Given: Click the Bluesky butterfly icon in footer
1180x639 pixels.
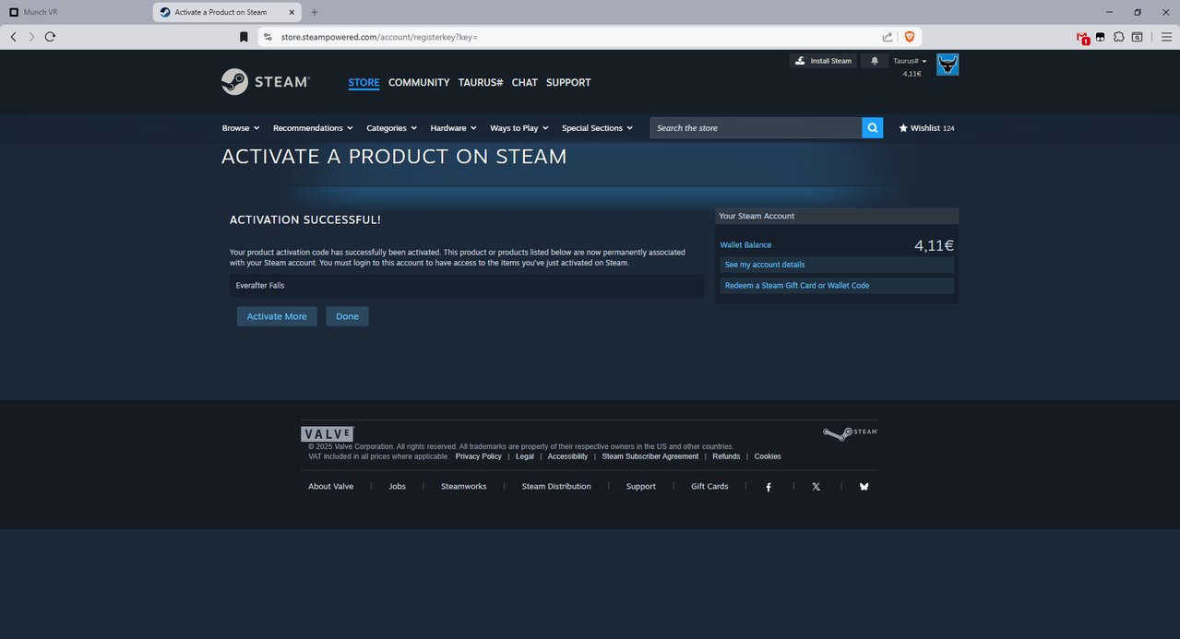Looking at the screenshot, I should pyautogui.click(x=864, y=487).
